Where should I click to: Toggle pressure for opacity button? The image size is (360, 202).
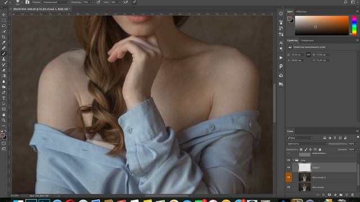point(98,2)
